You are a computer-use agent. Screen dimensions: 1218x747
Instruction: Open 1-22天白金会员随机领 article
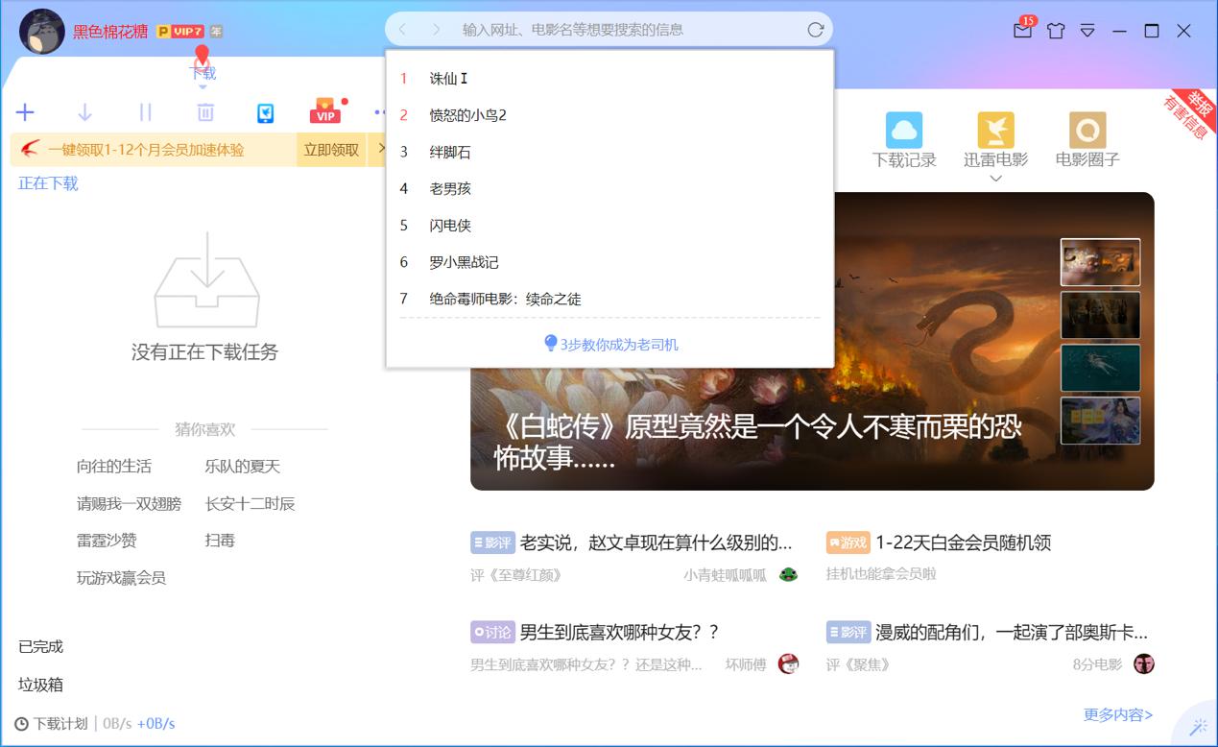point(963,542)
